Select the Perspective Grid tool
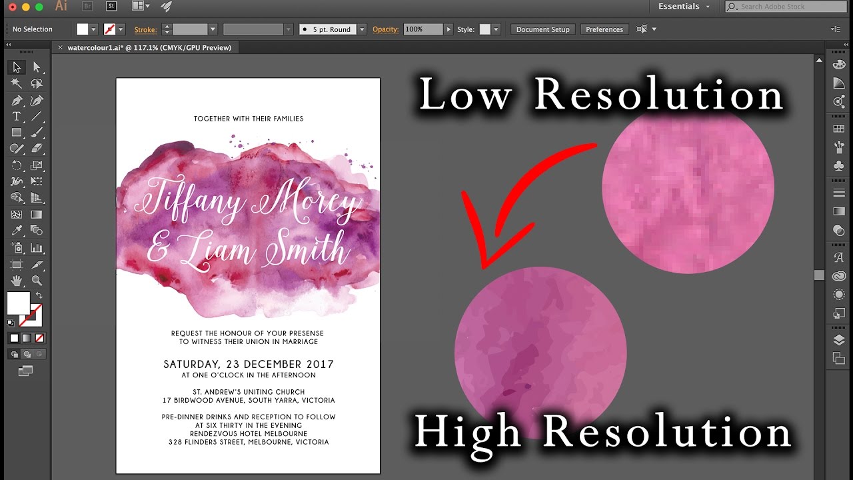Image resolution: width=853 pixels, height=480 pixels. tap(37, 198)
